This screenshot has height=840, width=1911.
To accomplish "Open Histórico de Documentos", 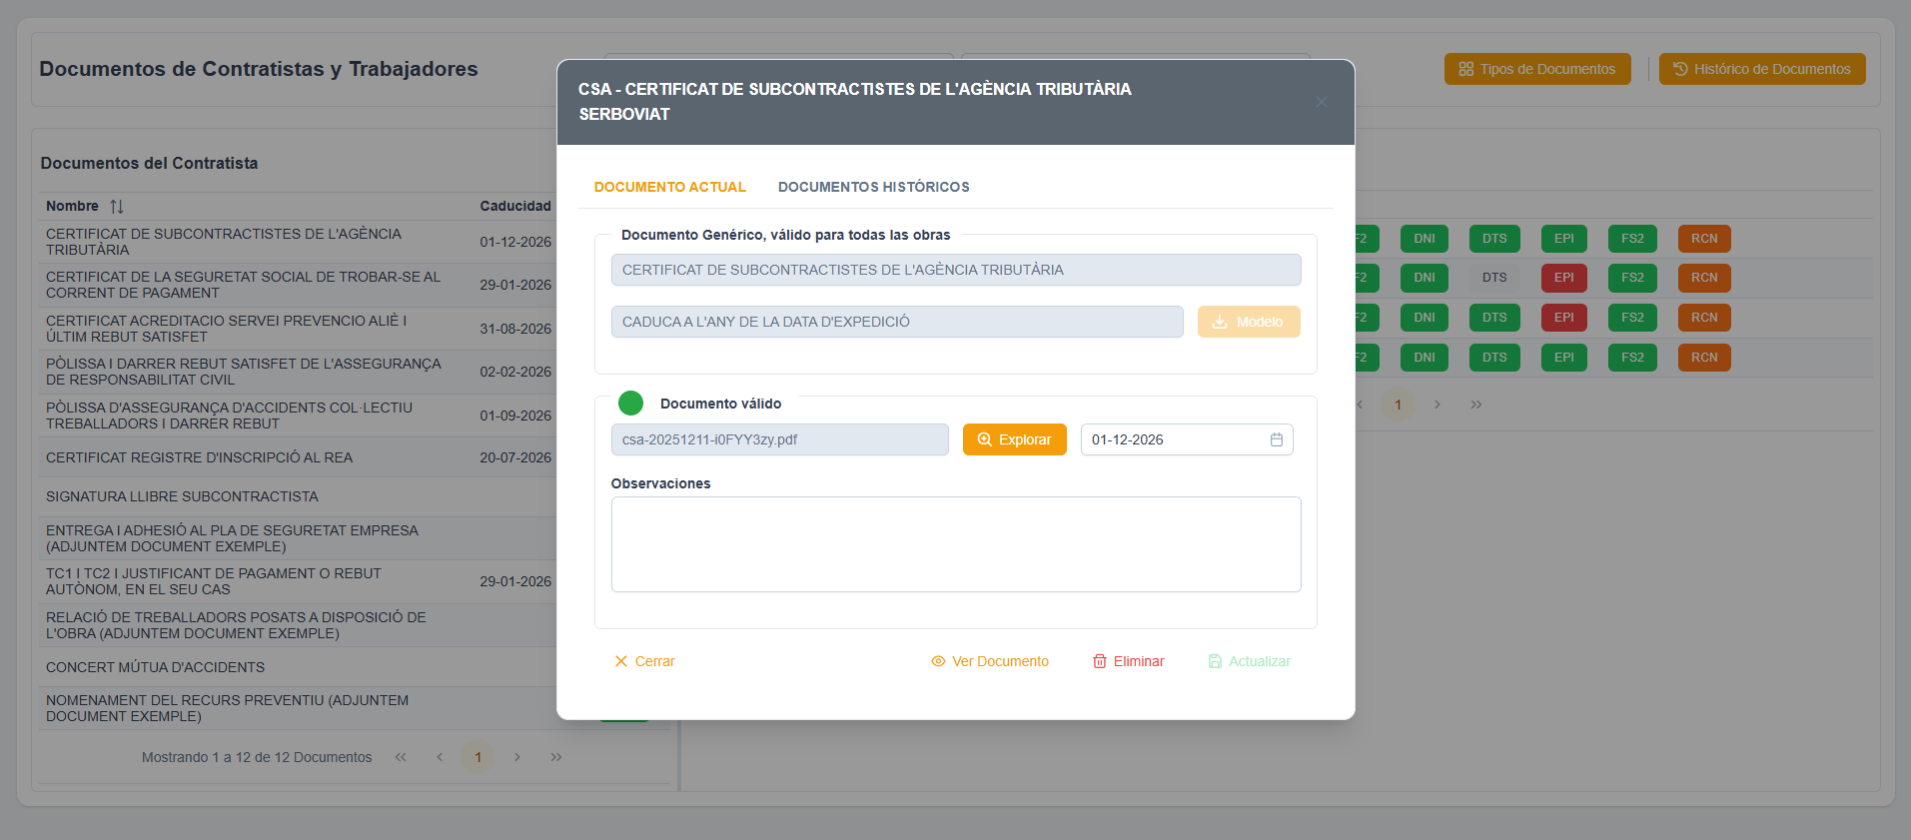I will coord(1761,69).
